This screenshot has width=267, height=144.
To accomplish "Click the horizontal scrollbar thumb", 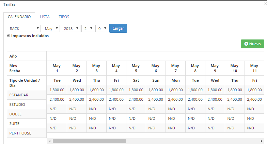I will pyautogui.click(x=89, y=141).
